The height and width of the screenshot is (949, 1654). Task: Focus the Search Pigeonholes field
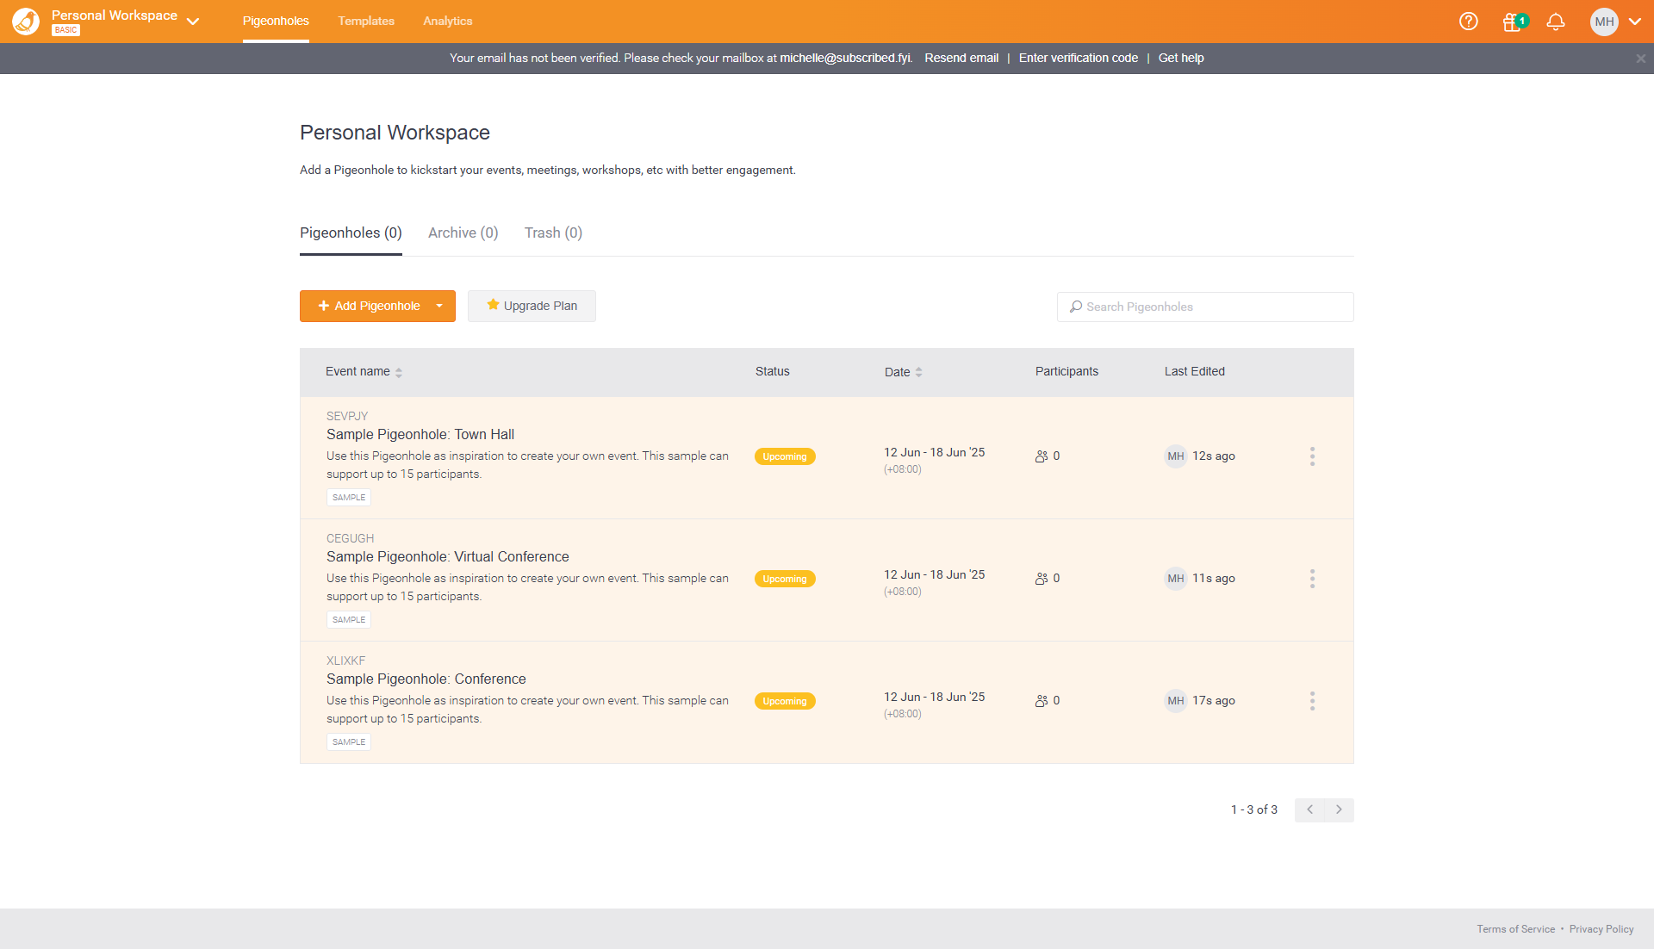1206,307
